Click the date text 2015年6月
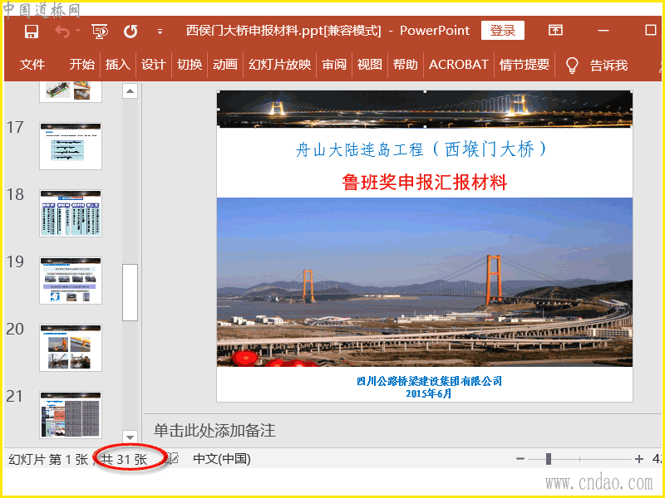665x498 pixels. click(428, 393)
